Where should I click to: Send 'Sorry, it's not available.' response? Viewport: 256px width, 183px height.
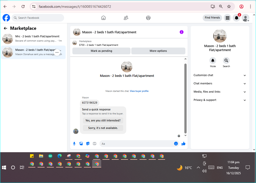pyautogui.click(x=103, y=128)
